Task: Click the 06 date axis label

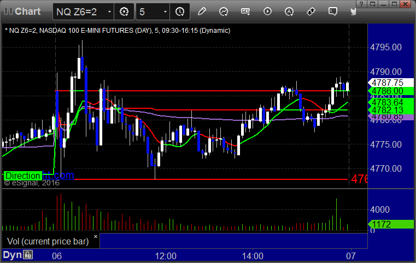Action: (57, 256)
